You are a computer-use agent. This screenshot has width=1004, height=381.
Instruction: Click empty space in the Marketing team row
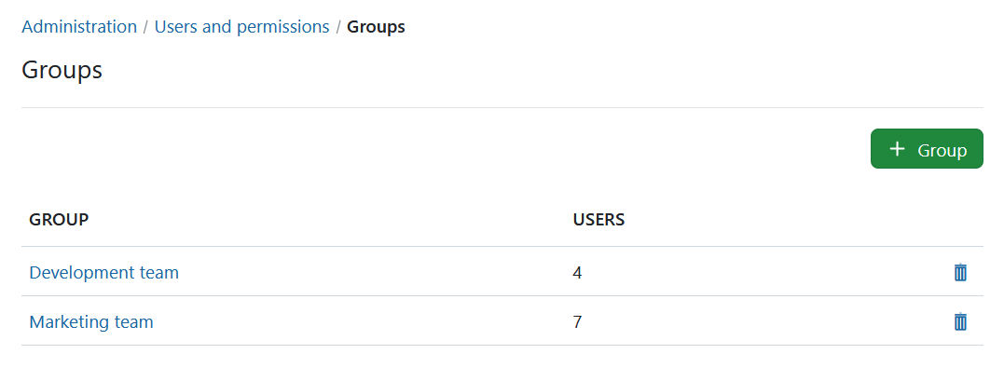point(373,321)
